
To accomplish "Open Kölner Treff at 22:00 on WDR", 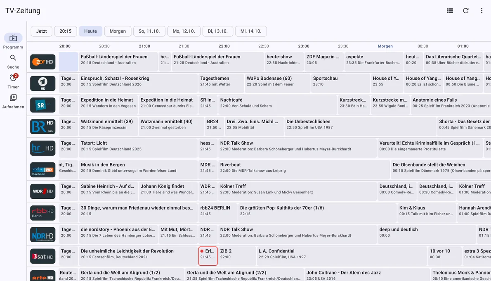I will tap(297, 192).
